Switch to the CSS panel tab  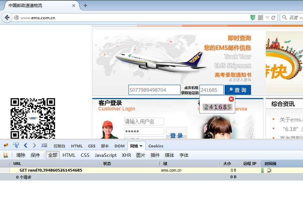pos(92,146)
